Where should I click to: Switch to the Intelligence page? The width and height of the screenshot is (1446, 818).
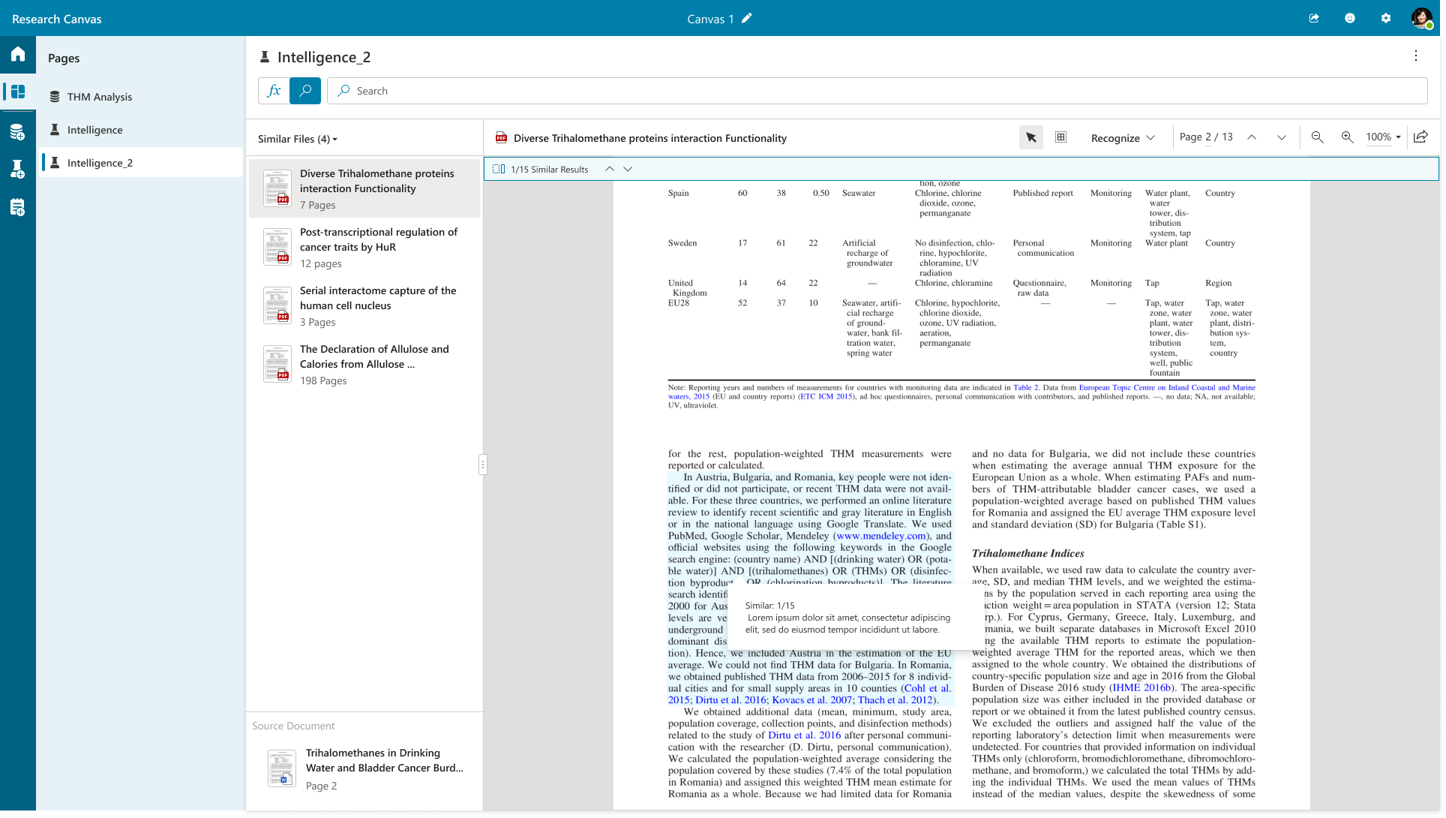click(94, 130)
